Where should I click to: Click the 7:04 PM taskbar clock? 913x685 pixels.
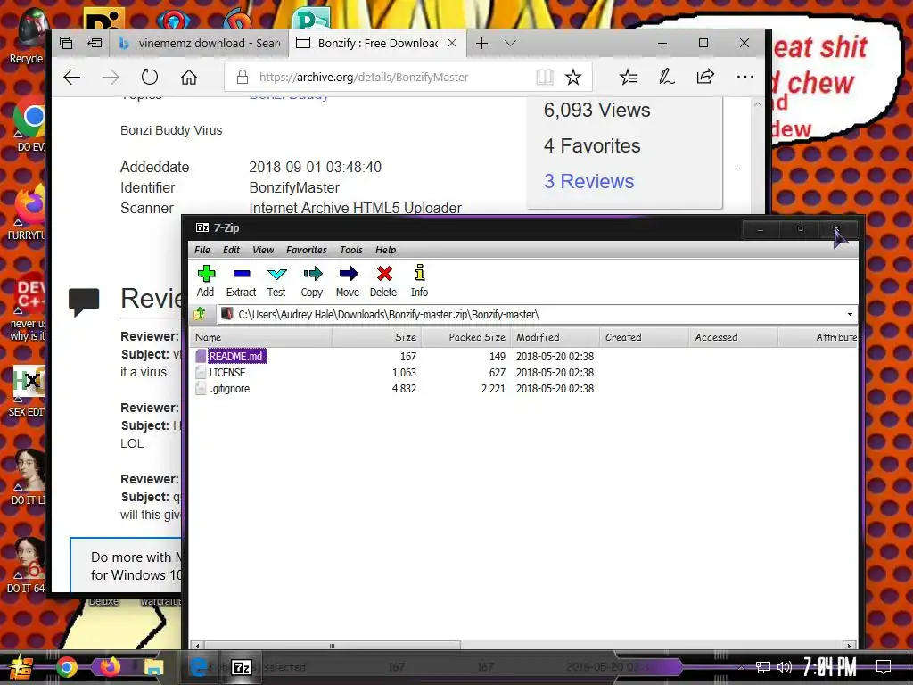(x=830, y=667)
